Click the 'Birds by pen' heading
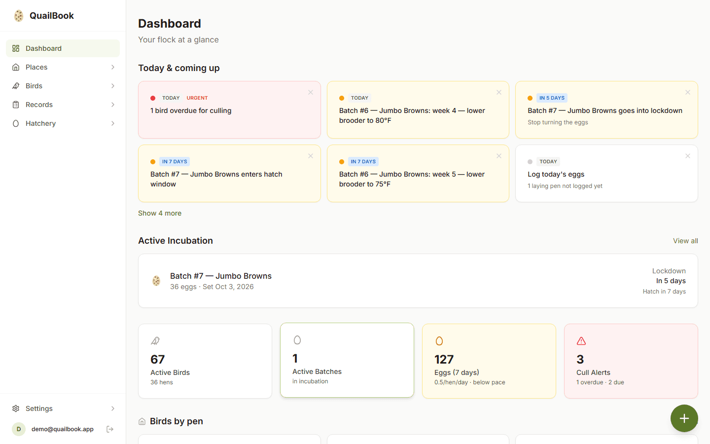The height and width of the screenshot is (444, 710). [x=177, y=421]
